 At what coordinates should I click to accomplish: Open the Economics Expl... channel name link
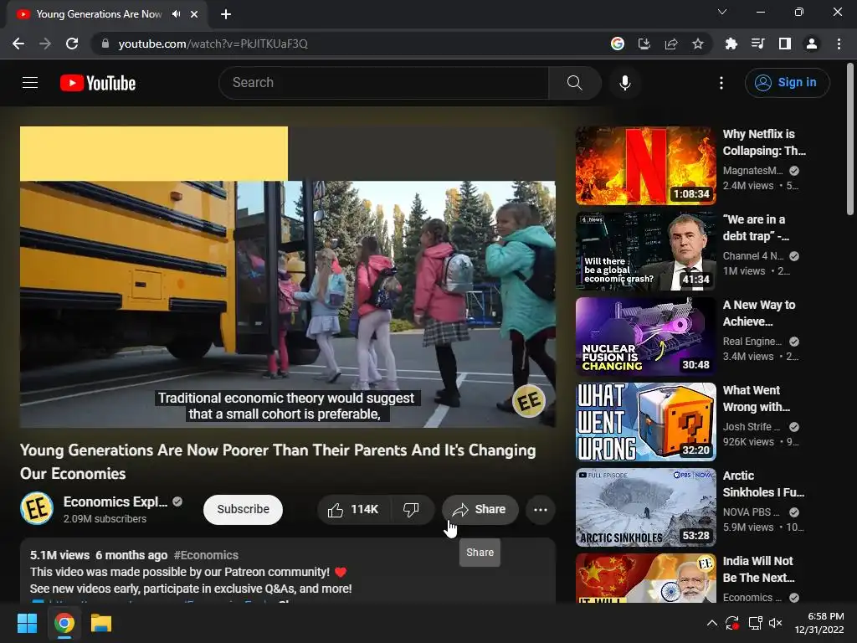click(115, 502)
